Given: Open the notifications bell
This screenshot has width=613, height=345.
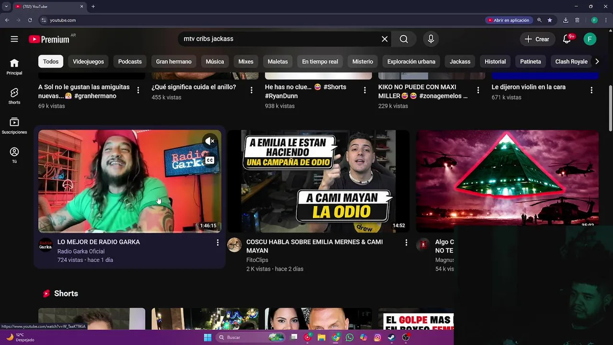Looking at the screenshot, I should [567, 39].
